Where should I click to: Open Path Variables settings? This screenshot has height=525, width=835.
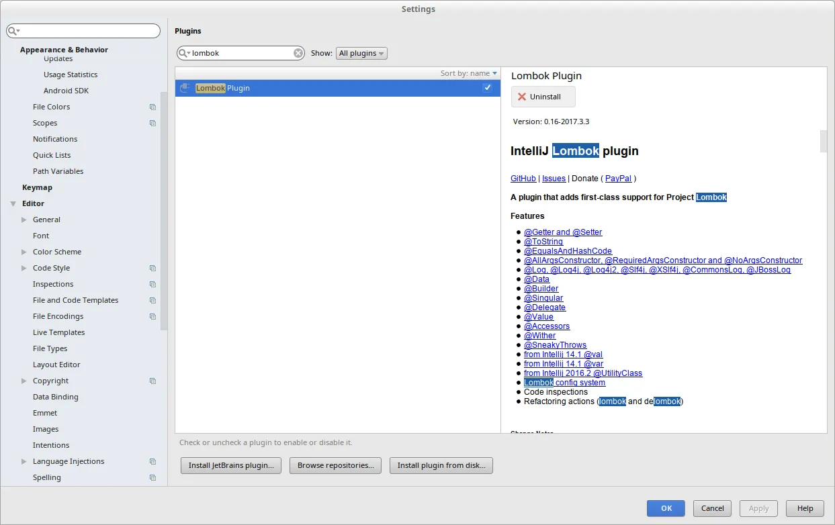click(x=58, y=171)
